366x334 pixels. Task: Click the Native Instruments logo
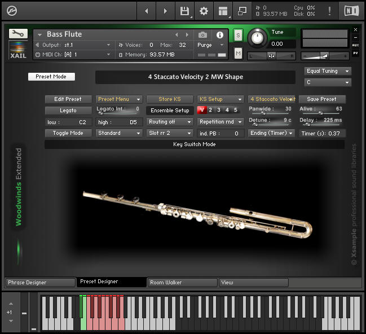click(351, 11)
